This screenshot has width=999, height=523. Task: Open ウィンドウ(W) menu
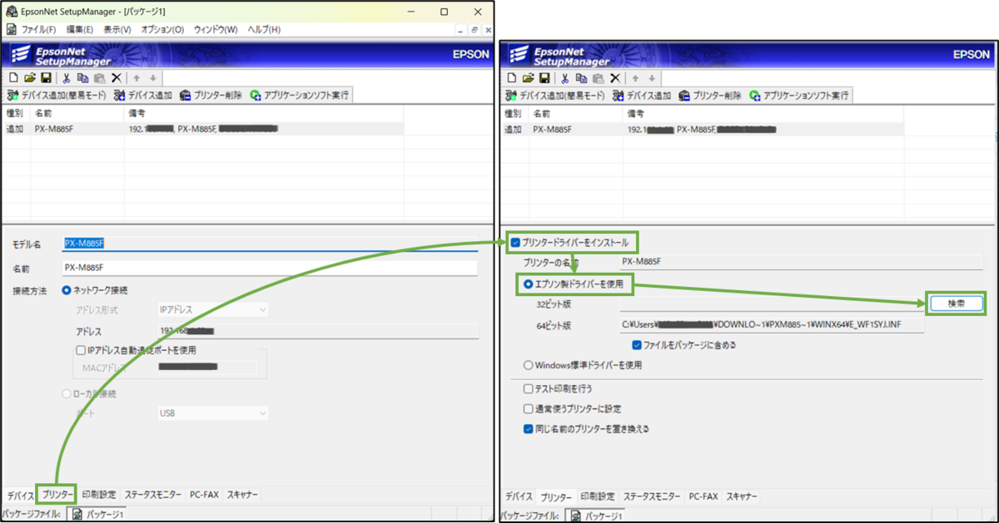pyautogui.click(x=216, y=29)
